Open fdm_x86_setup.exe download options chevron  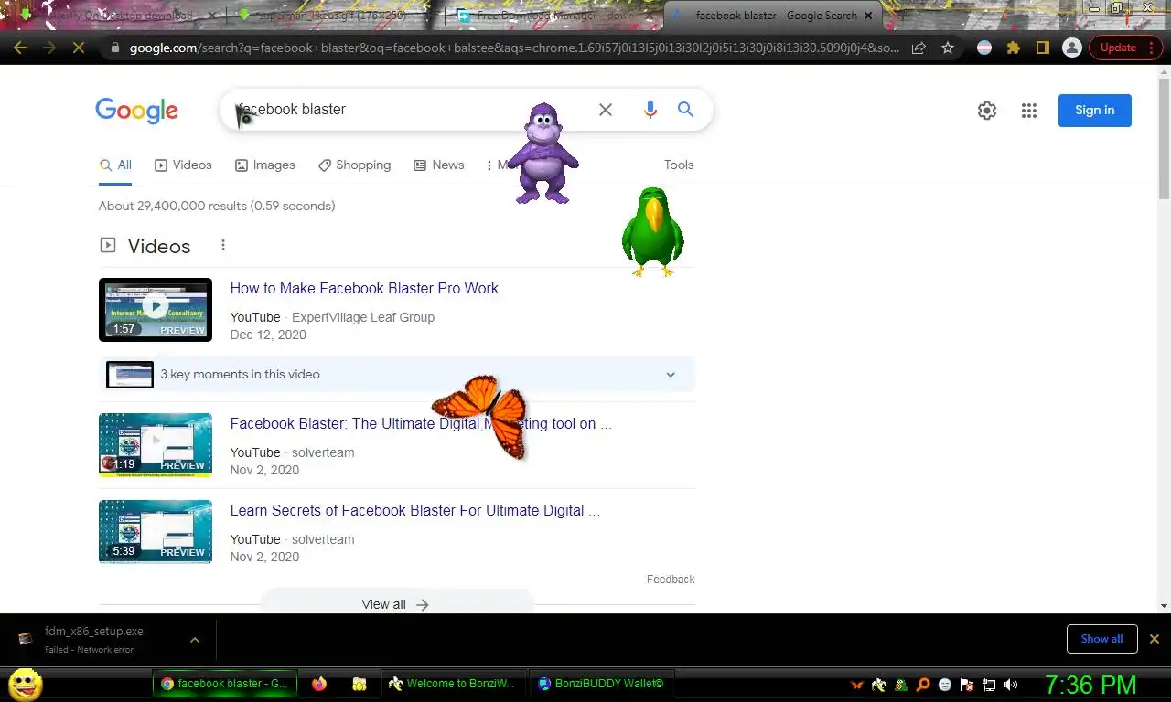point(195,640)
